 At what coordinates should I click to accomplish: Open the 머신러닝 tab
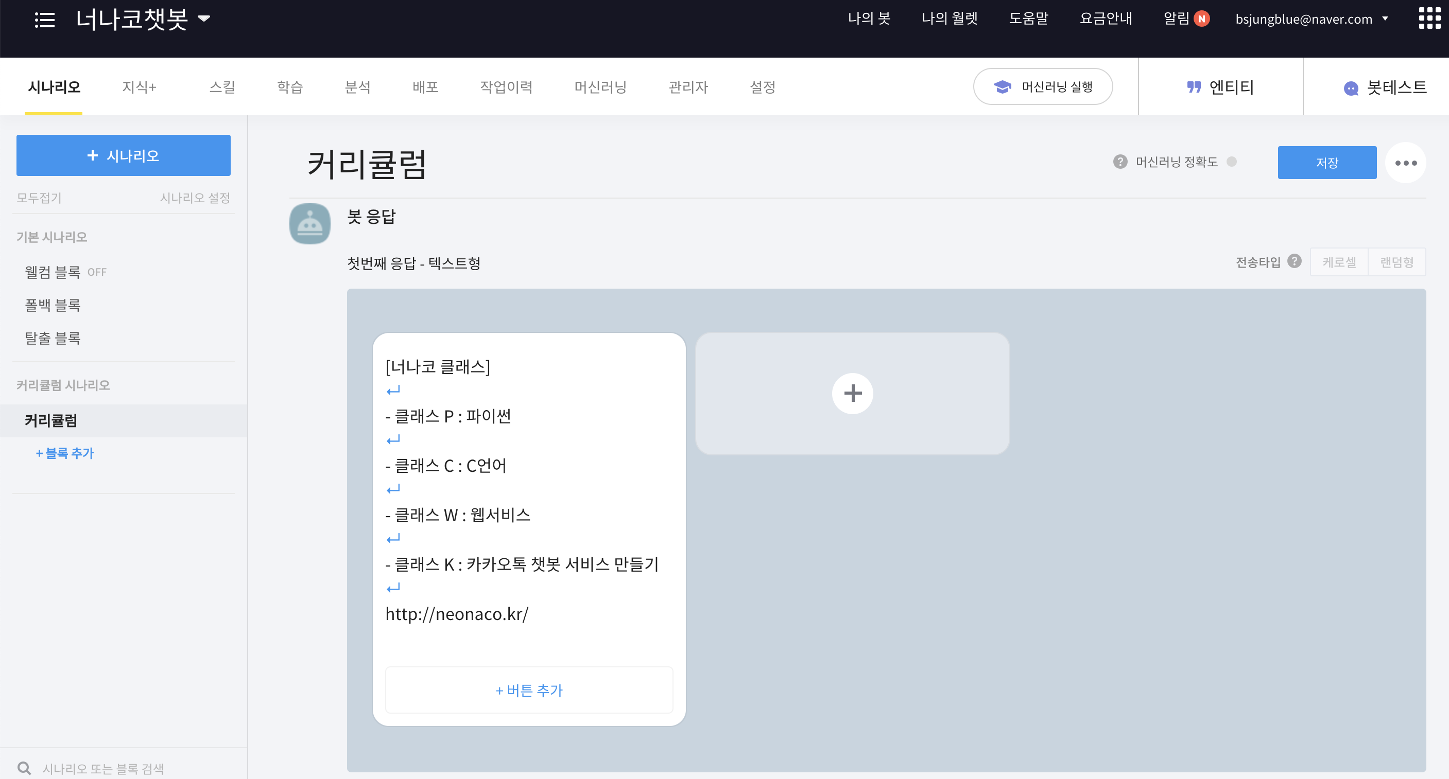point(600,87)
